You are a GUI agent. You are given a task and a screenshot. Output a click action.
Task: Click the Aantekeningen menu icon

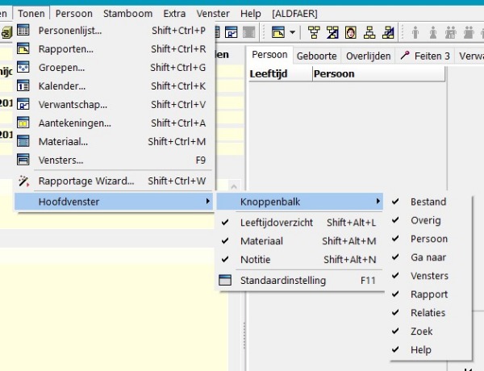23,123
